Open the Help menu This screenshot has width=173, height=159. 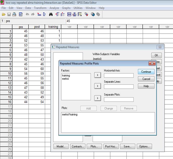(101, 8)
